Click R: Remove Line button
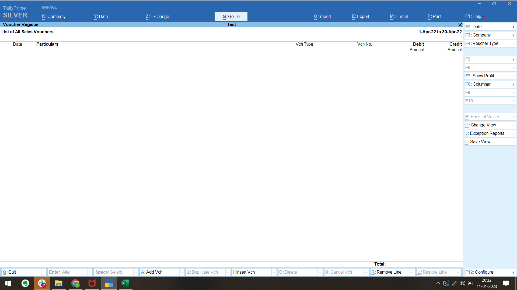Viewport: 517px width, 290px height. tap(390, 272)
